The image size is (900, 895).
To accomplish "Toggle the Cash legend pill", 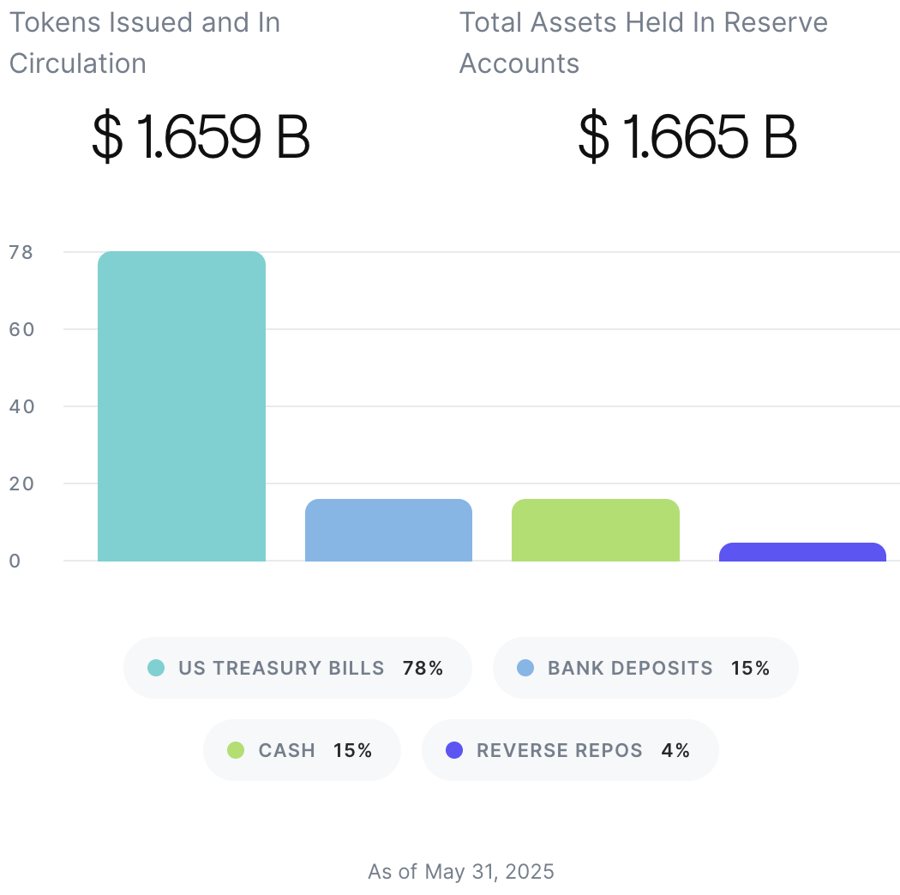I will tap(302, 750).
